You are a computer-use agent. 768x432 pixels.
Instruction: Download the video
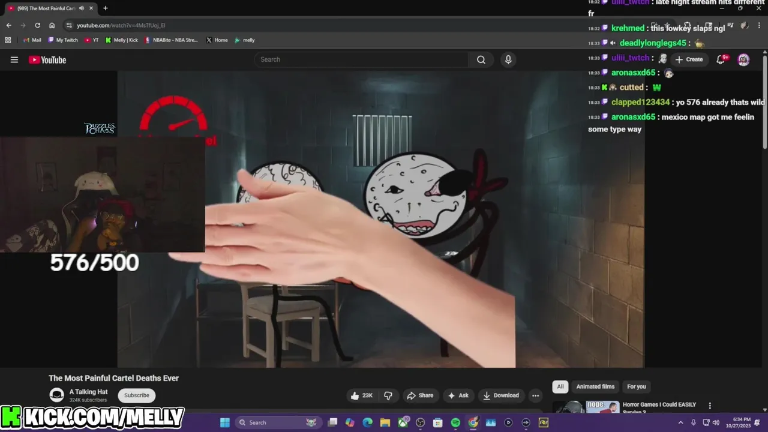(501, 395)
